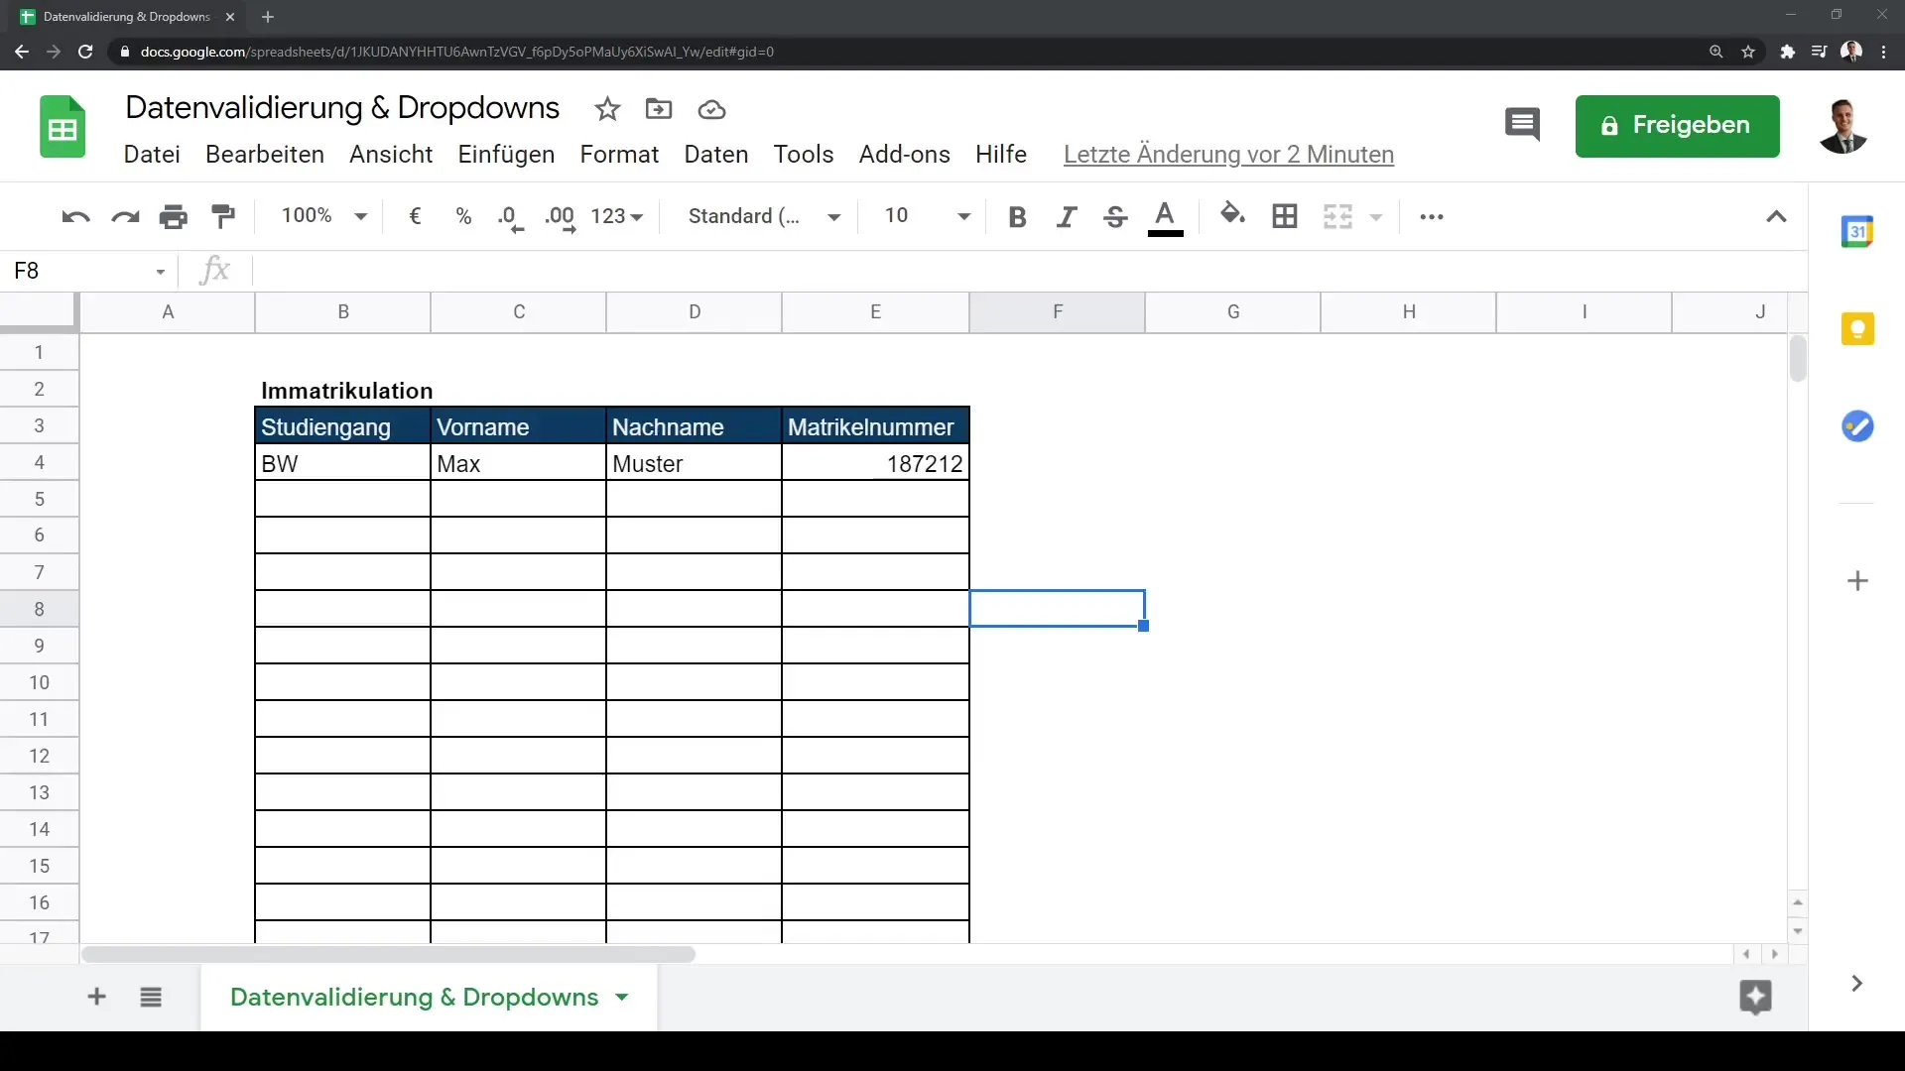Click the green Freigeben button
Viewport: 1905px width, 1071px height.
point(1677,126)
